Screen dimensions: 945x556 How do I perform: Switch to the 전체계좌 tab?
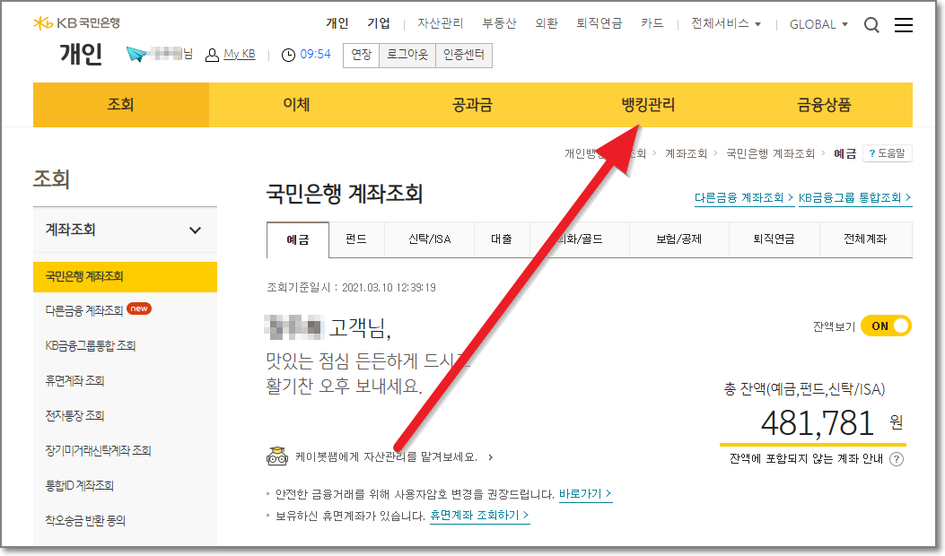[865, 239]
